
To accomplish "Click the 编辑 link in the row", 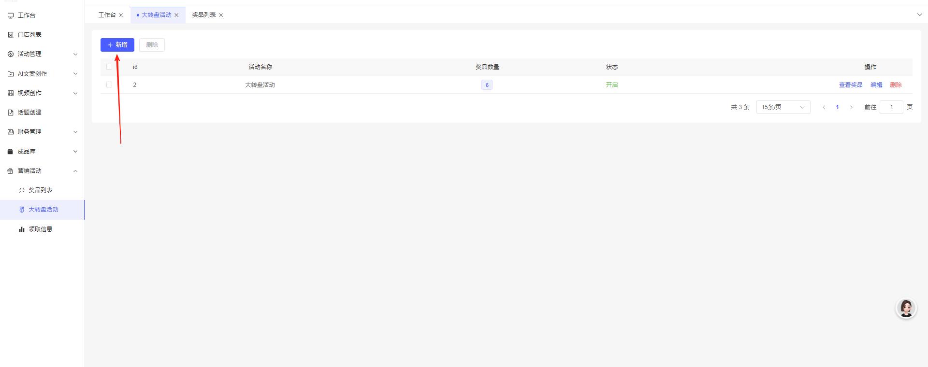I will point(876,85).
